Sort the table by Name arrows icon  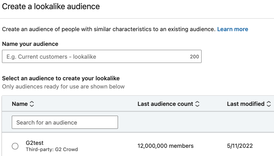(32, 104)
